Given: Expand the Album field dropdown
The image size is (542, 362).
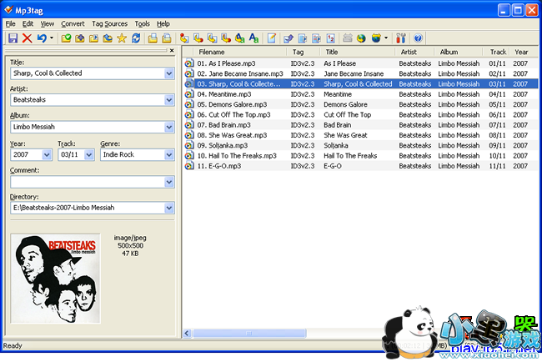Looking at the screenshot, I should click(169, 127).
